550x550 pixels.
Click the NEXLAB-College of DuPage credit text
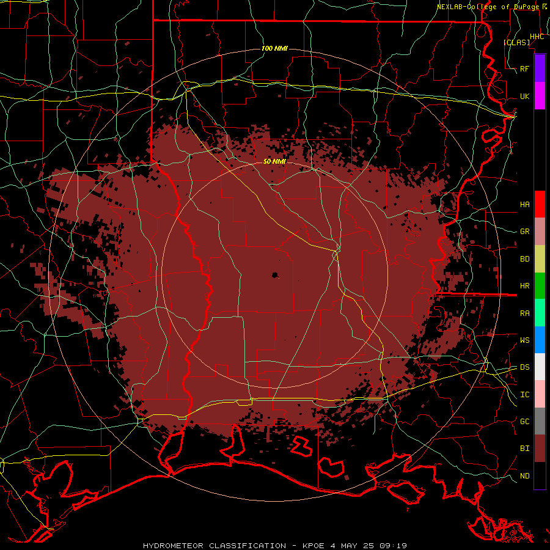tap(488, 7)
